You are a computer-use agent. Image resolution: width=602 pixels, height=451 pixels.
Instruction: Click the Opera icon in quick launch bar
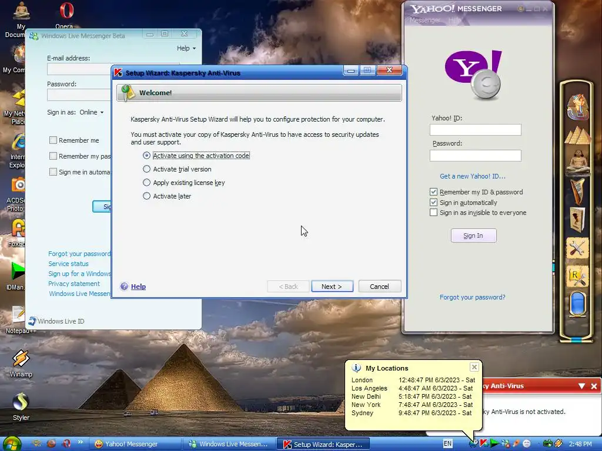point(66,443)
